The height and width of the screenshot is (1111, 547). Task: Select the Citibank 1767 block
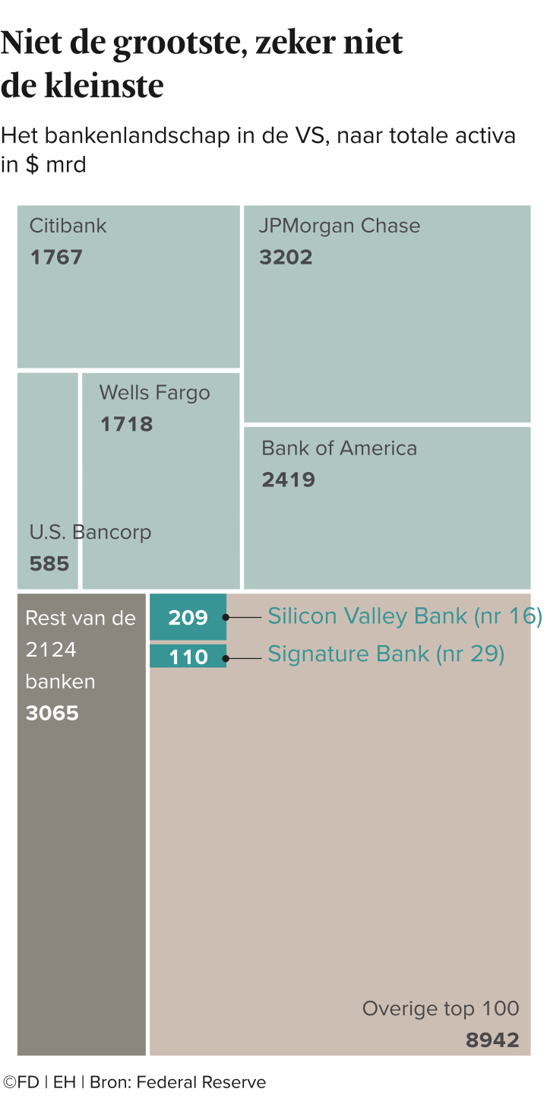click(128, 286)
